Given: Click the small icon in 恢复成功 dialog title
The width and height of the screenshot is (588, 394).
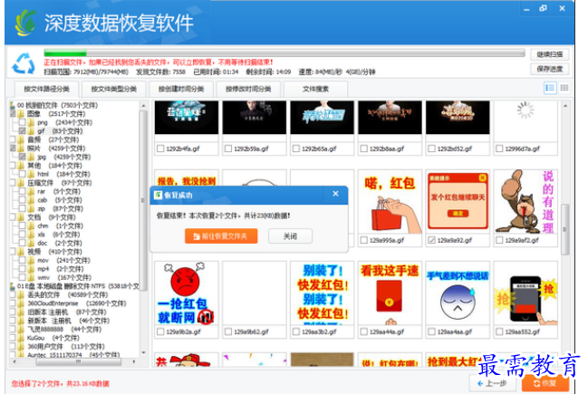Looking at the screenshot, I should click(158, 195).
